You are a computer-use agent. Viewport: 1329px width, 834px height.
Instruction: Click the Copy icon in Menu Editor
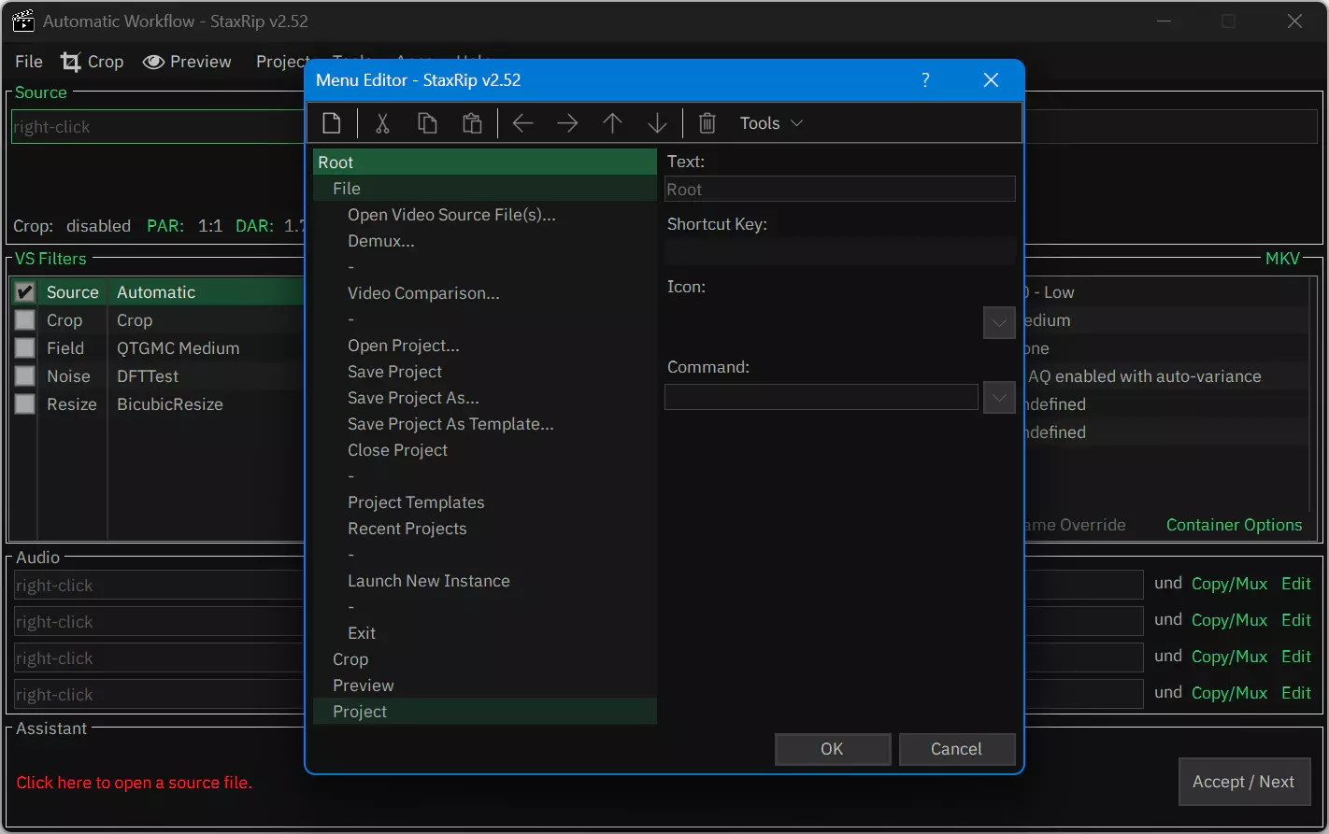(427, 123)
